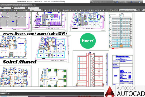
Task: Open the DesignCenter icon
Action: tap(92, 10)
